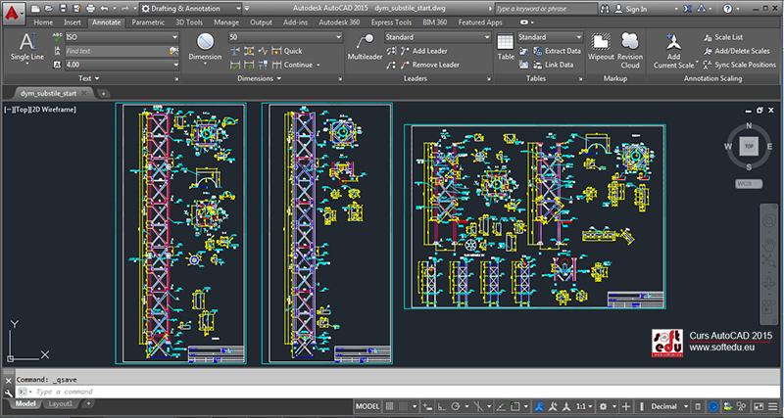Screen dimensions: 784x418
Task: Click the TOP face of the ViewCube
Action: point(749,146)
